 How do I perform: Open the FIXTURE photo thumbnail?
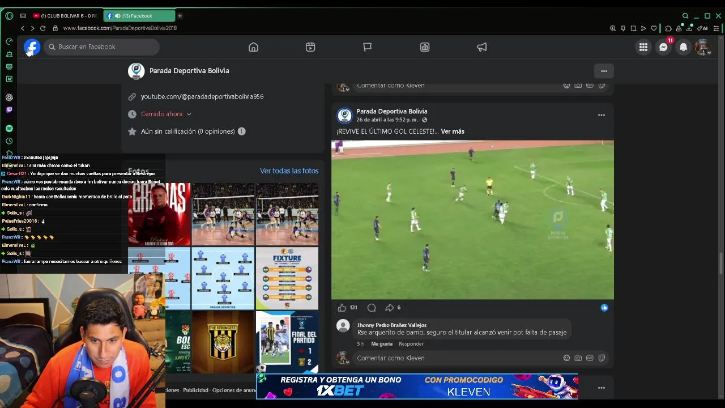287,278
